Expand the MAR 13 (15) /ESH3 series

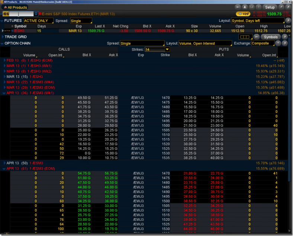[x=5, y=77]
